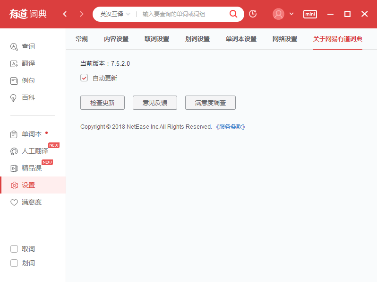Switch to mini window mode
Viewport: 377px width, 282px height.
tap(310, 14)
